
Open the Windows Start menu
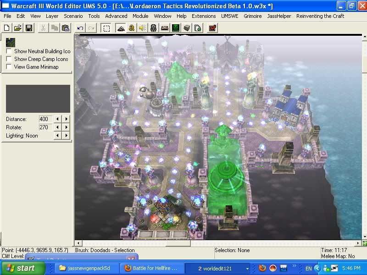pyautogui.click(x=23, y=268)
